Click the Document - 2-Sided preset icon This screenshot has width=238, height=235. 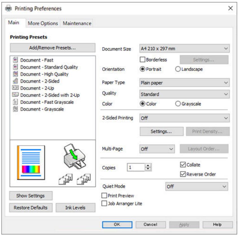15,81
